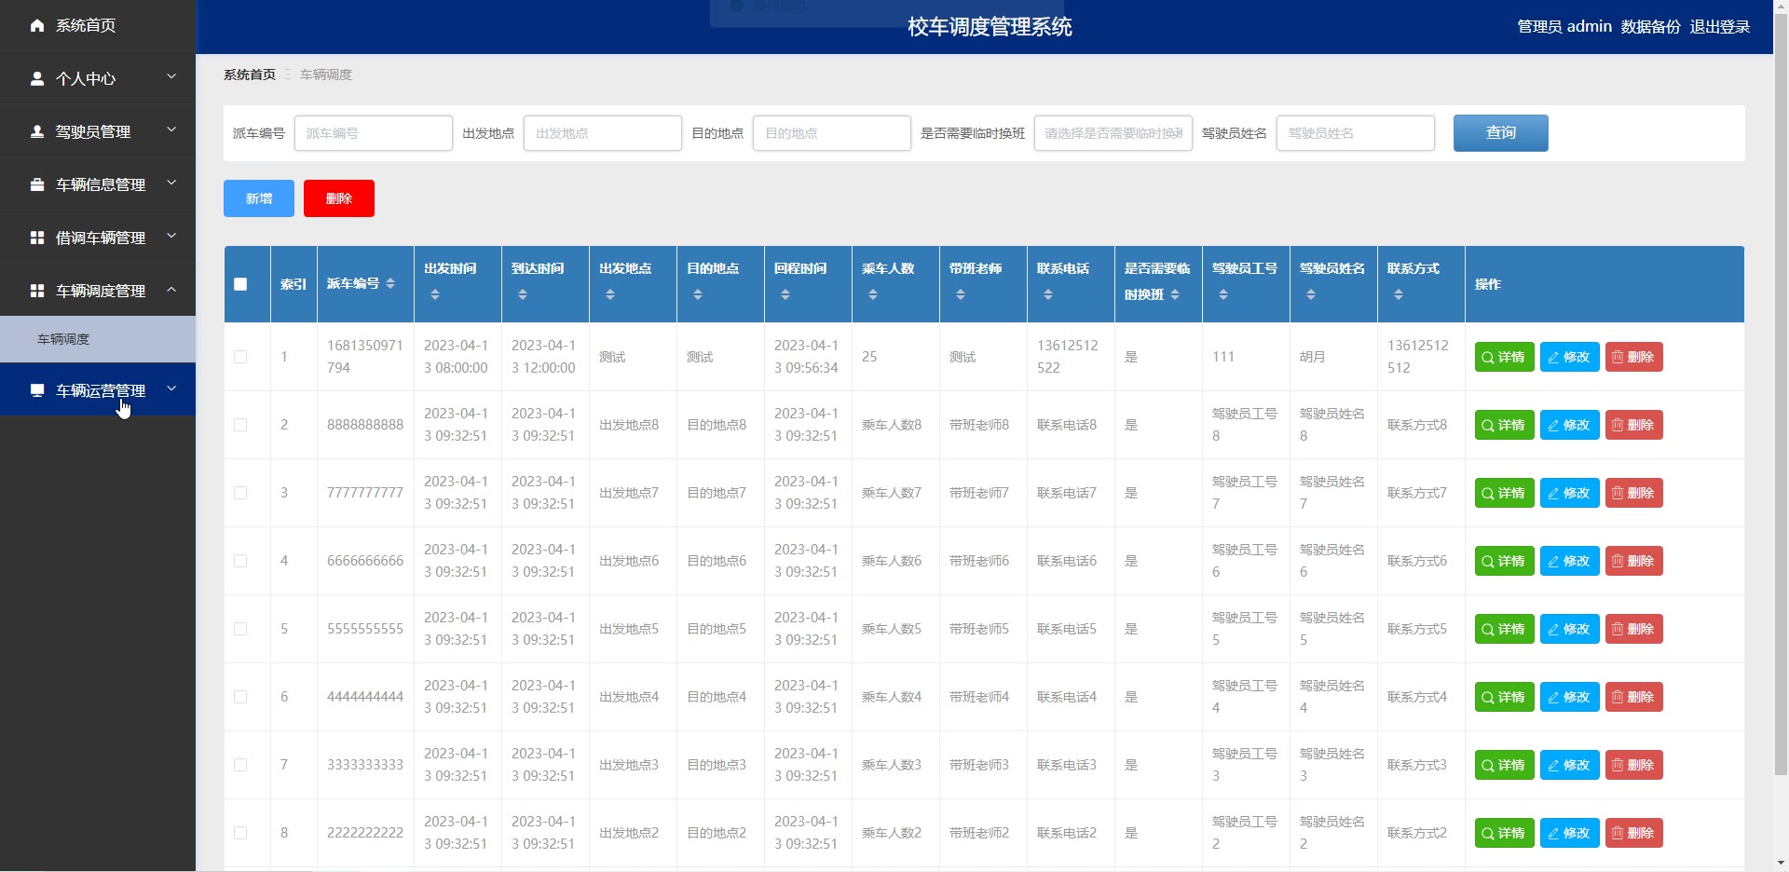Image resolution: width=1789 pixels, height=872 pixels.
Task: Focus the 派车编号 input field
Action: [373, 133]
